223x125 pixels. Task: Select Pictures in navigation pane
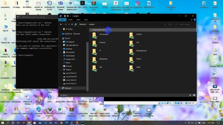pos(67,66)
